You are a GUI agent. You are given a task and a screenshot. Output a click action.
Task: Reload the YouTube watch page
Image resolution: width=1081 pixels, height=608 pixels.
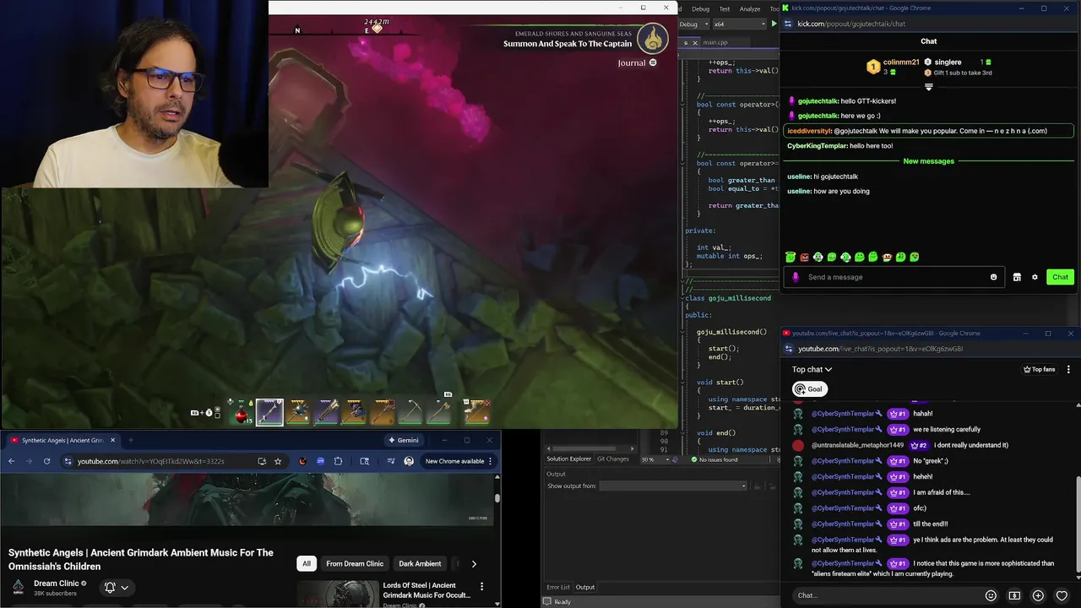(46, 461)
